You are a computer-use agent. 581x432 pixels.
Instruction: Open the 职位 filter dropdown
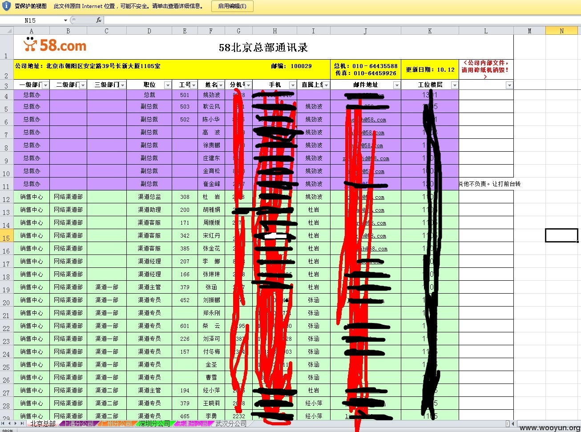168,85
